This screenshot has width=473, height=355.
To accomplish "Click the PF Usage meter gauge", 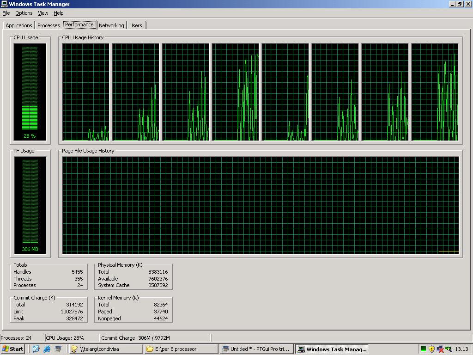I will tap(30, 205).
